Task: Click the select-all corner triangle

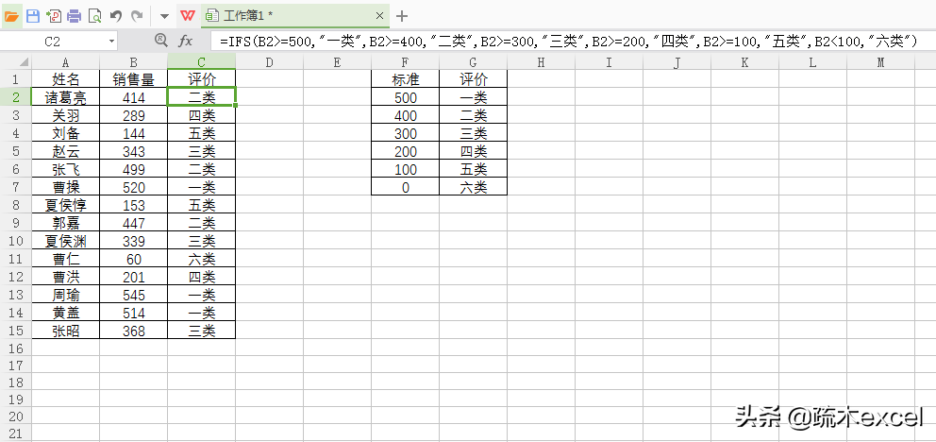Action: [24, 62]
